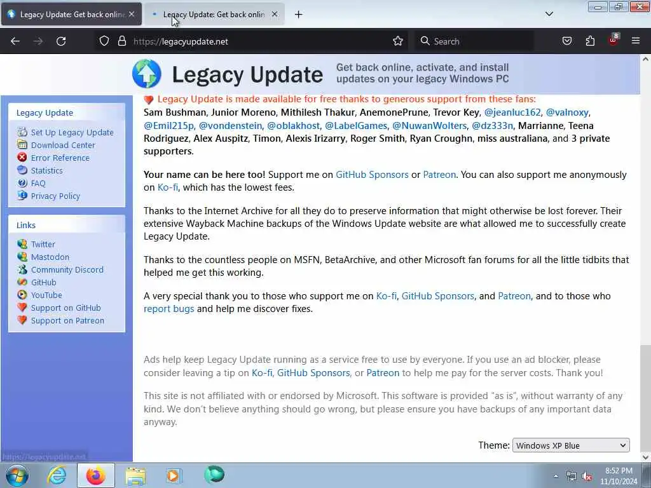Click the muted volume tray icon
The image size is (651, 488).
pos(587,477)
